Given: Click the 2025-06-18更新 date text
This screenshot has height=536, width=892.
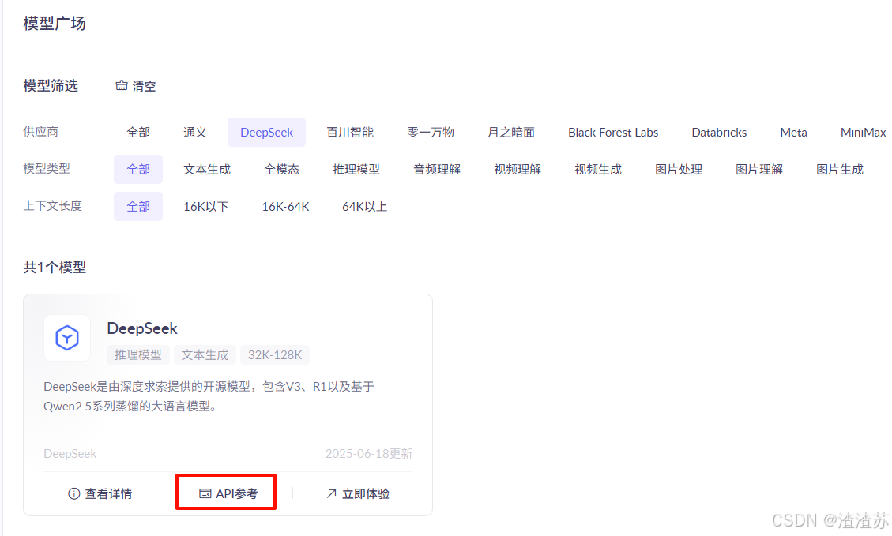Looking at the screenshot, I should point(369,454).
